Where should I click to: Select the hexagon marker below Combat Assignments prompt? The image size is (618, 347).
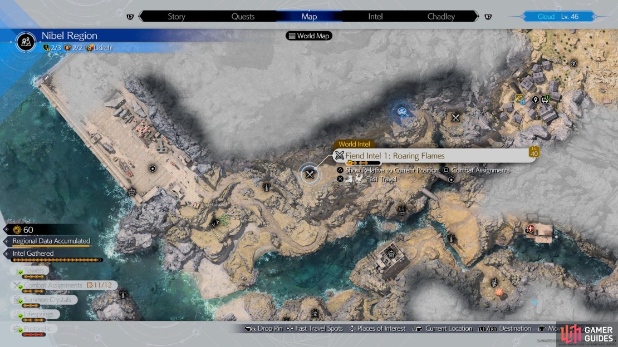pos(451,180)
